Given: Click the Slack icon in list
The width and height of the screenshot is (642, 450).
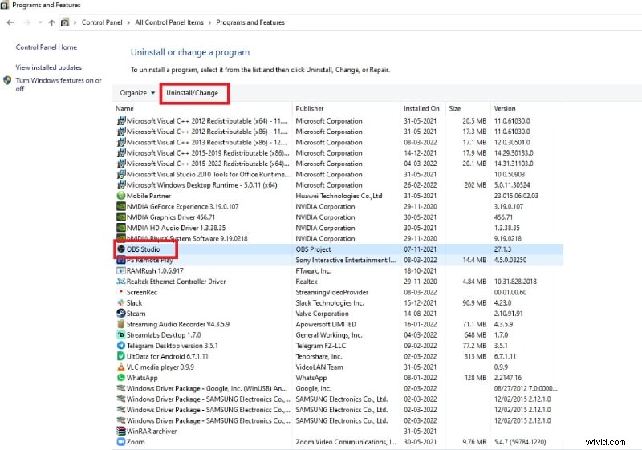Looking at the screenshot, I should click(120, 302).
